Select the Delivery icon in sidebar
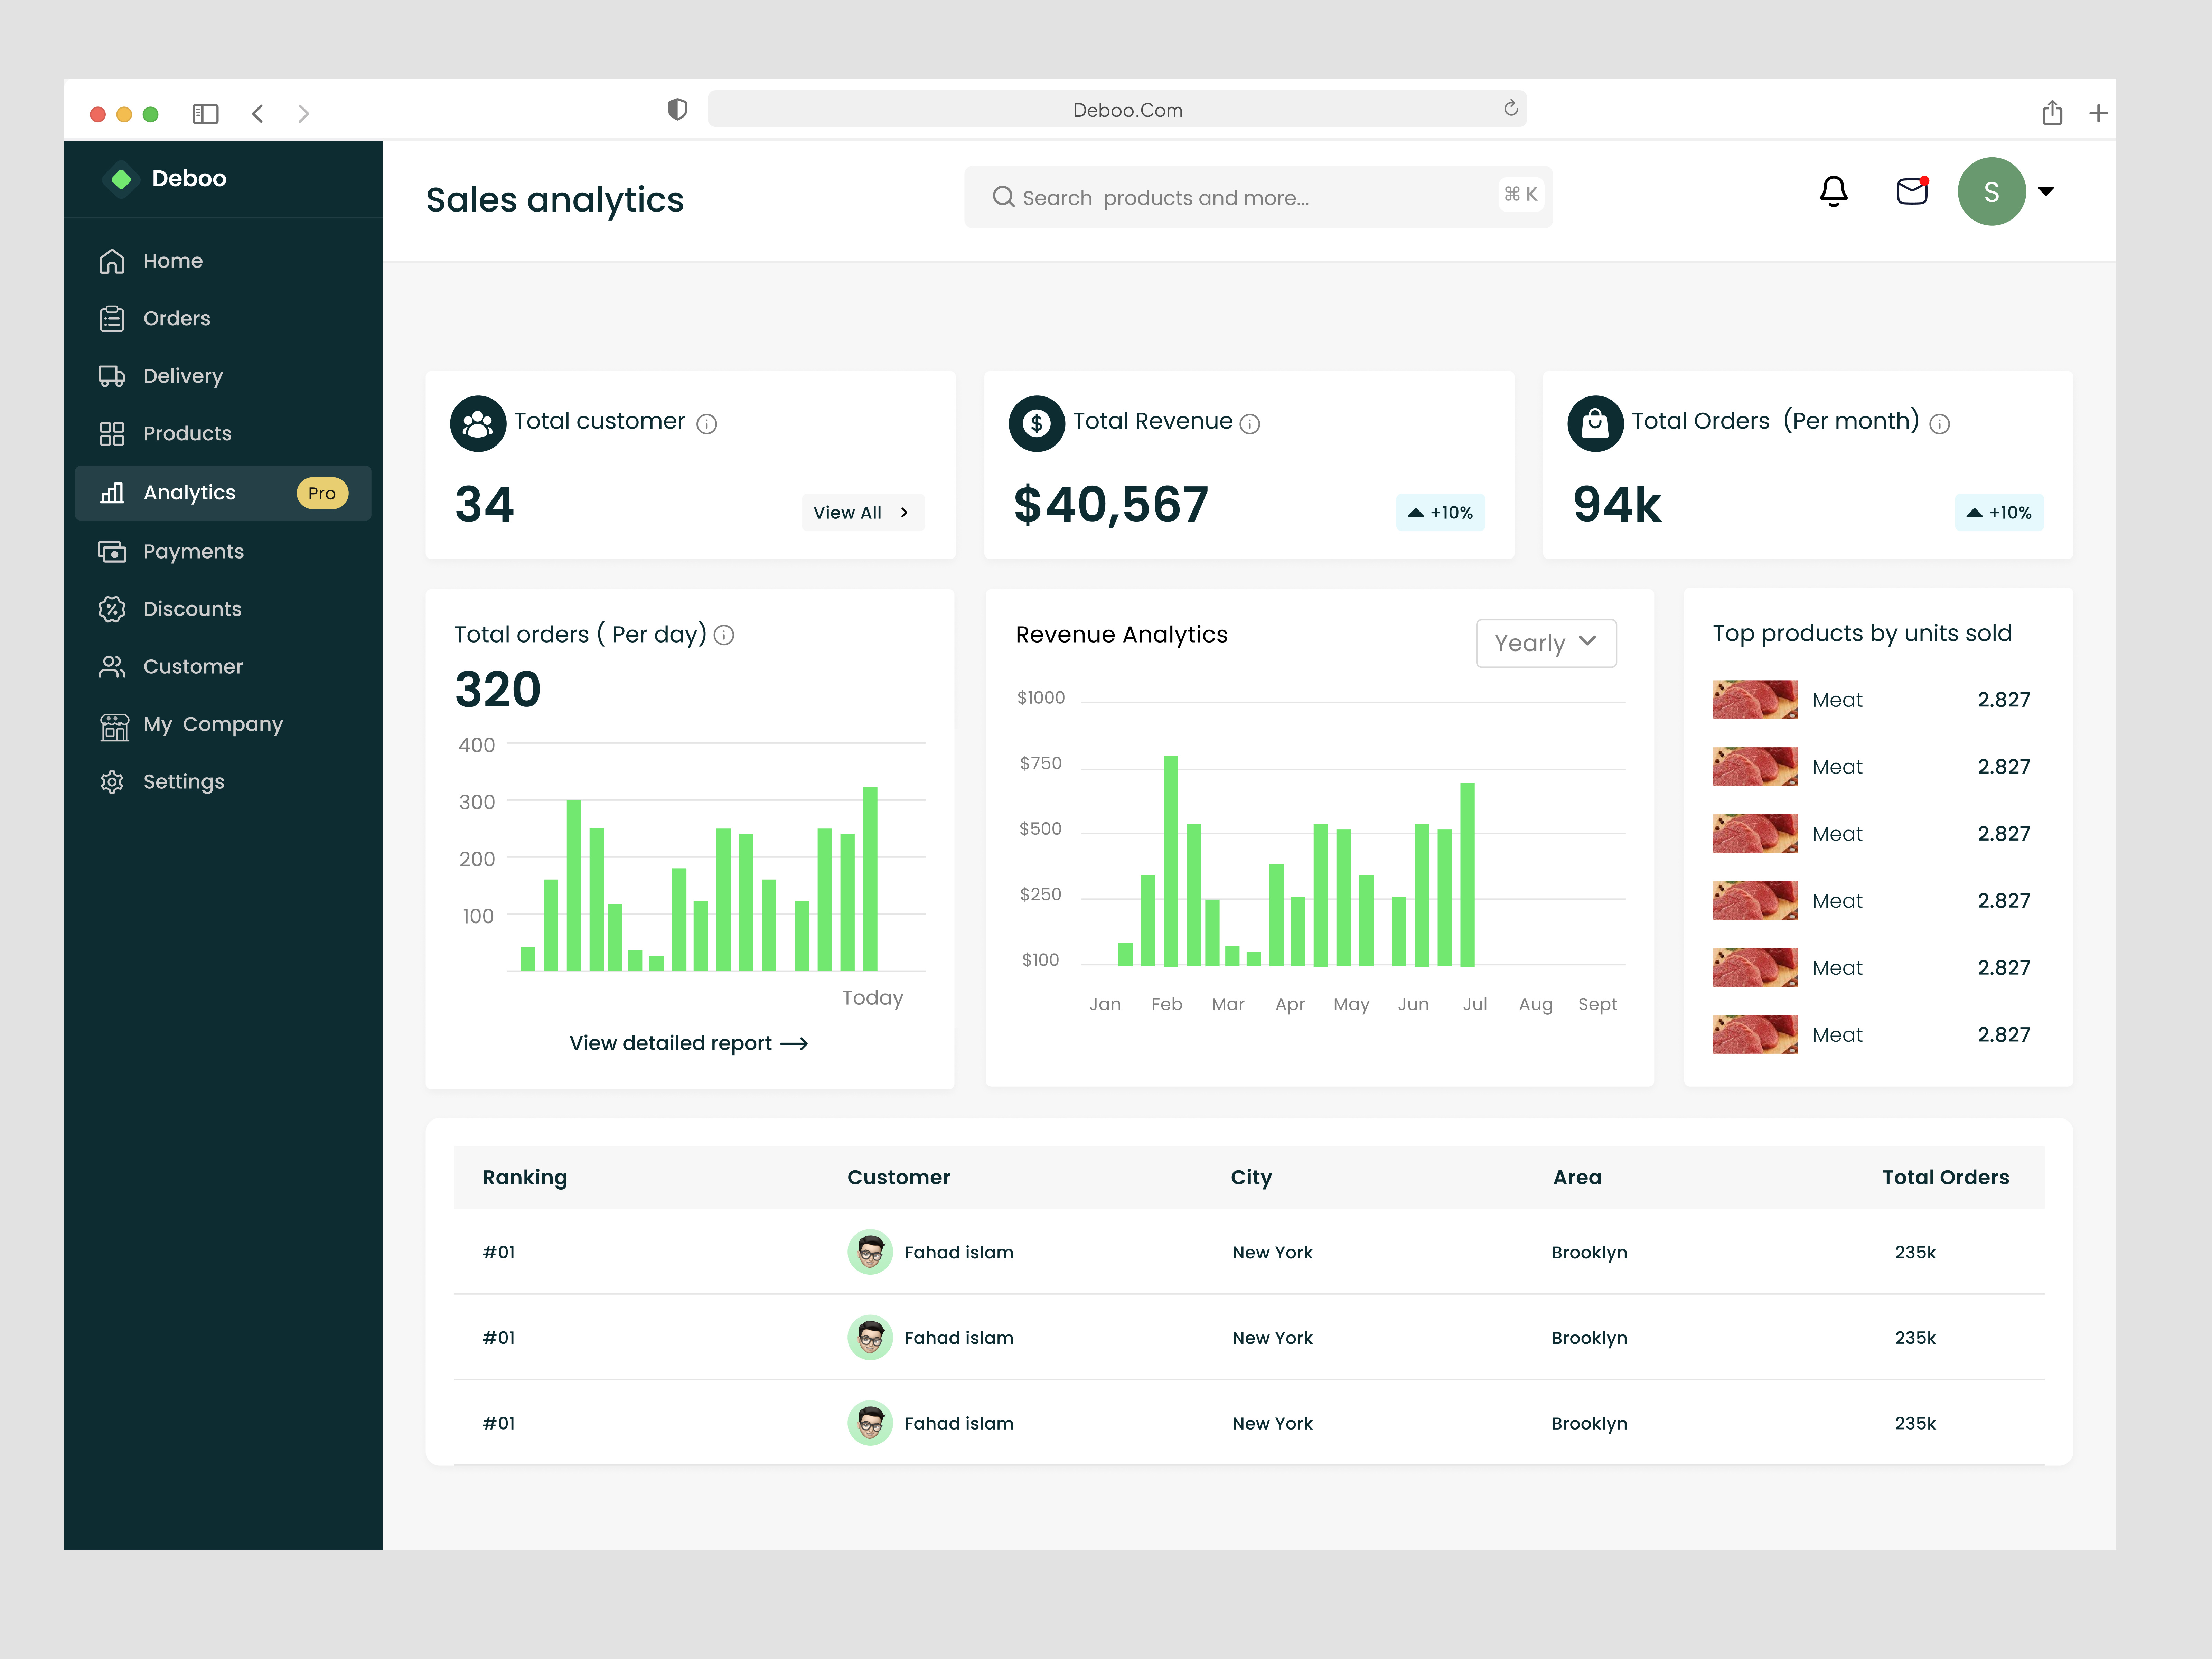 tap(112, 375)
